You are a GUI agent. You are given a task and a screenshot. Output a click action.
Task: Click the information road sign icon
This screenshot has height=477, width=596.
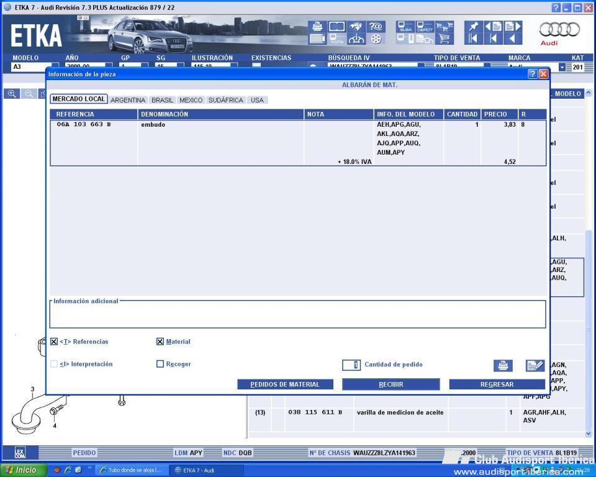356,39
